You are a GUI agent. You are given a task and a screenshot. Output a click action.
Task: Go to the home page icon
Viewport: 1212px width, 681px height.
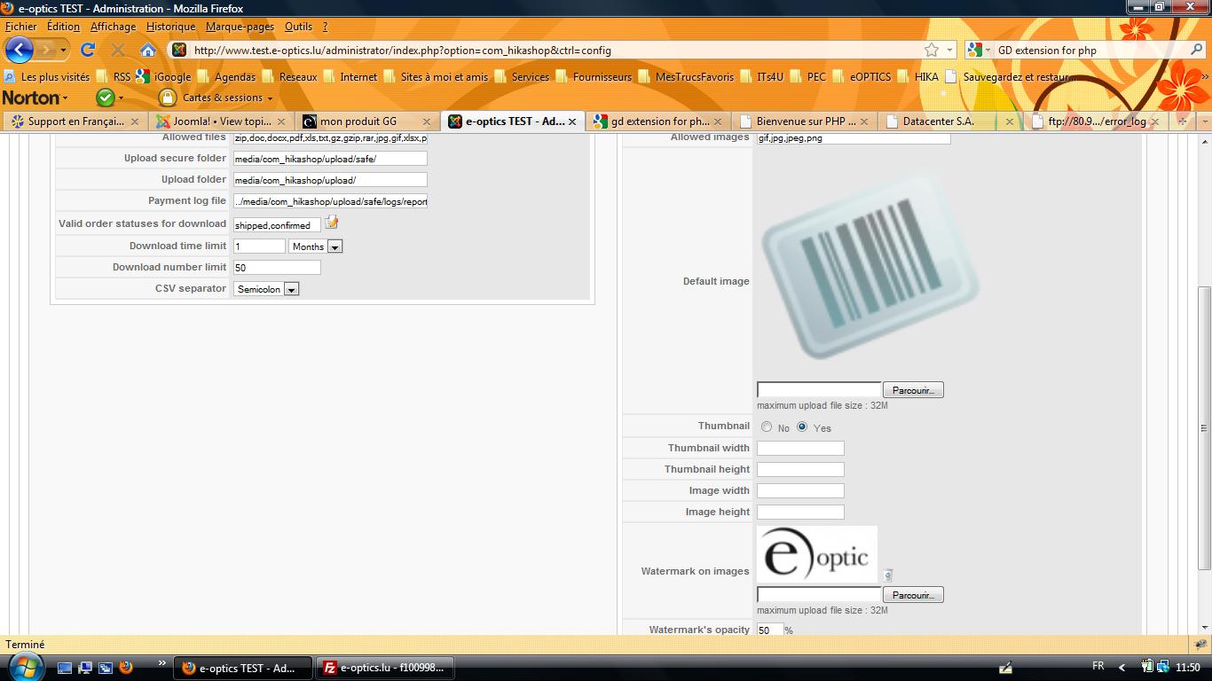click(148, 50)
